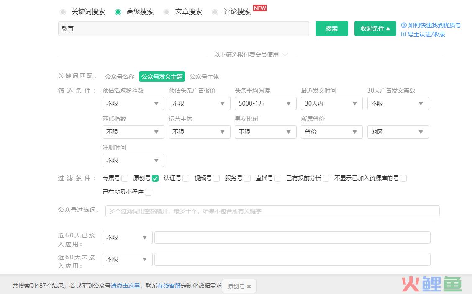Click the green 搜索 button
Image resolution: width=472 pixels, height=294 pixels.
[x=332, y=28]
